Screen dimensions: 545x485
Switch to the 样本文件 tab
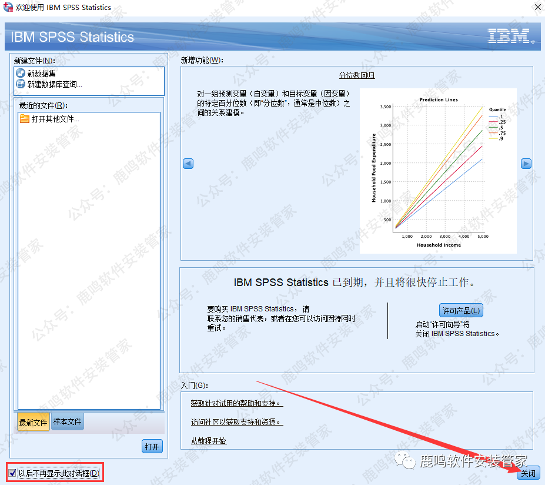click(x=68, y=421)
